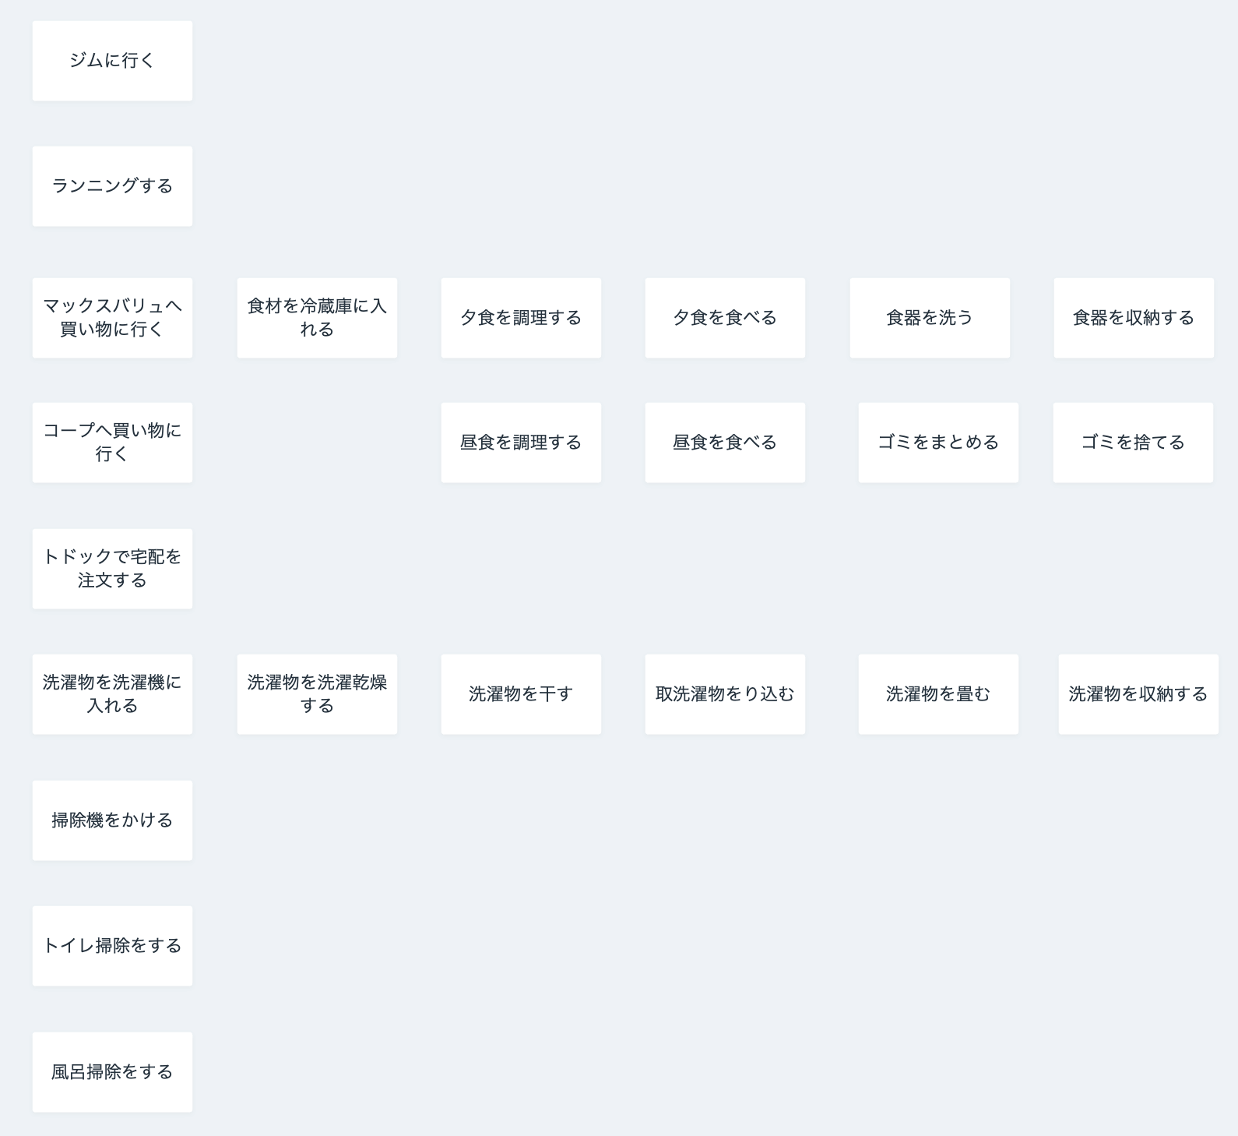This screenshot has width=1238, height=1136.
Task: Select the マックスバリュへ買い物に行く card
Action: [x=112, y=318]
